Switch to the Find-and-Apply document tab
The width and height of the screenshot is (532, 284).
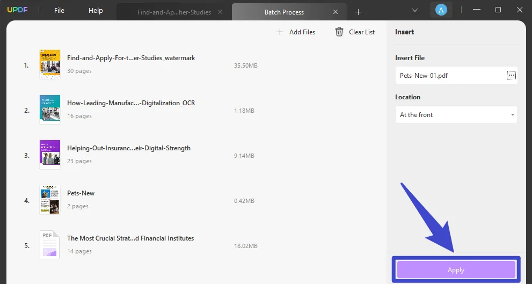pos(174,12)
